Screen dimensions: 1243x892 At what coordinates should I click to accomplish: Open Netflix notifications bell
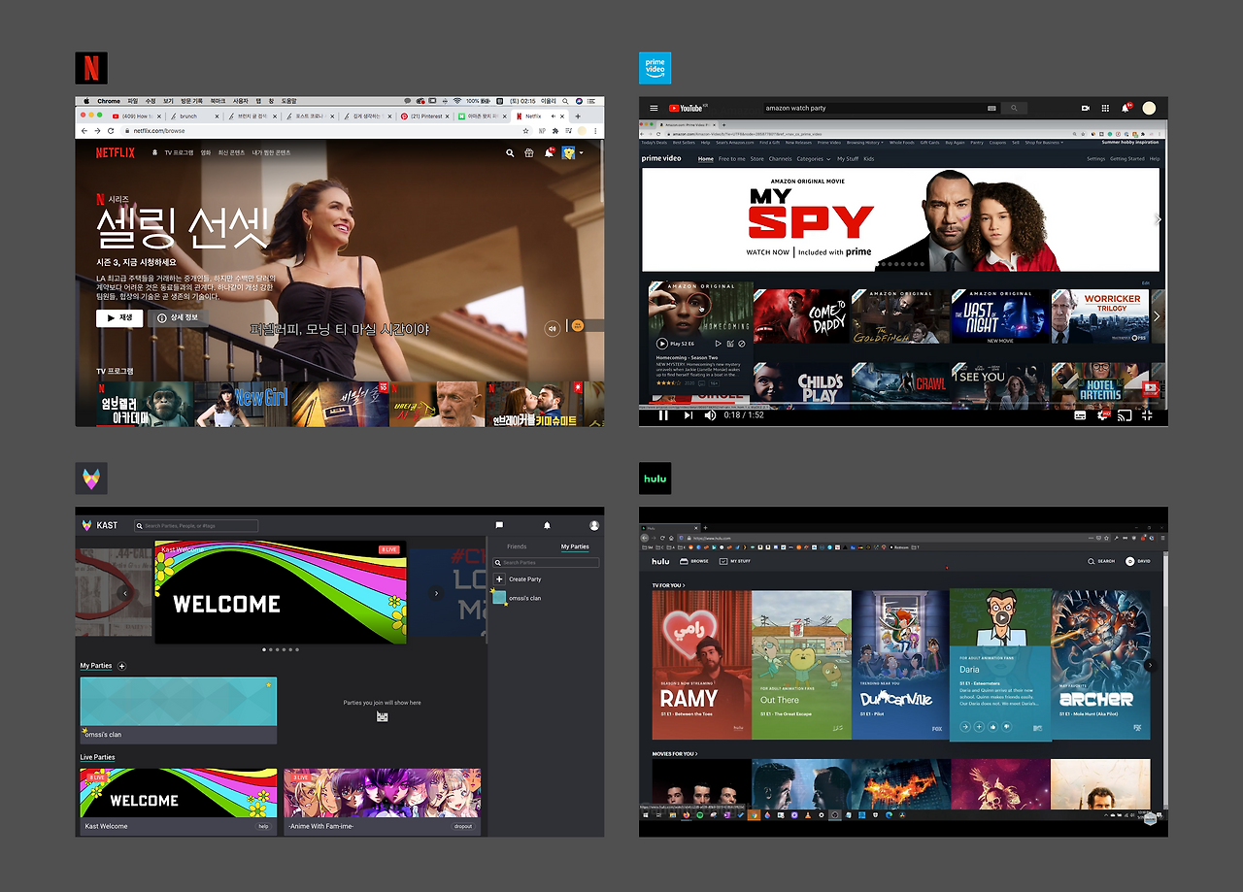549,152
